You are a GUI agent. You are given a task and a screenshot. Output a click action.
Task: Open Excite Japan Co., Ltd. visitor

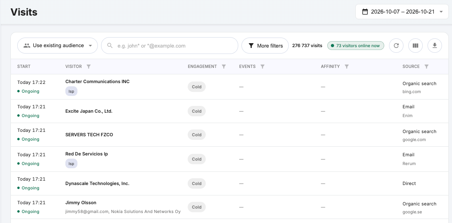pyautogui.click(x=89, y=111)
